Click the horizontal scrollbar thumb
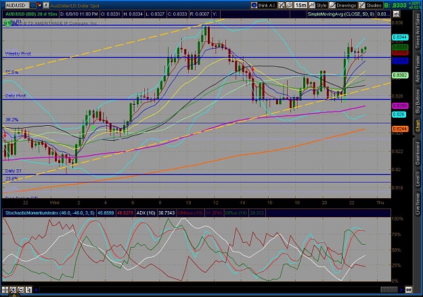 pos(389,290)
